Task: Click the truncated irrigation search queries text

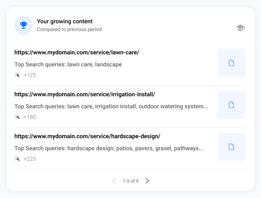Action: pos(111,106)
